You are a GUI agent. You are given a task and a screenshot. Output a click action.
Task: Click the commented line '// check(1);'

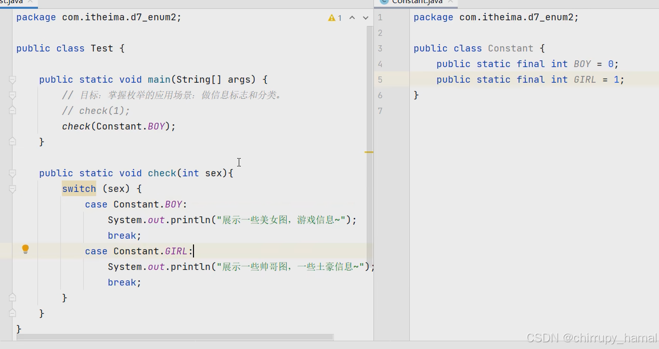(96, 111)
